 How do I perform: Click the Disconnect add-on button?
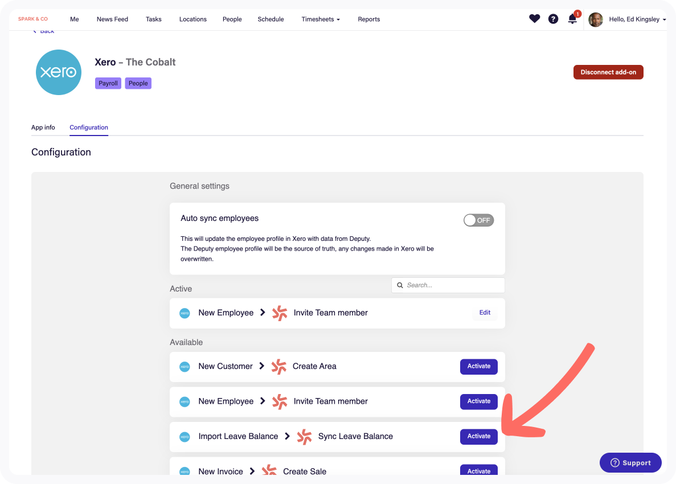tap(608, 72)
